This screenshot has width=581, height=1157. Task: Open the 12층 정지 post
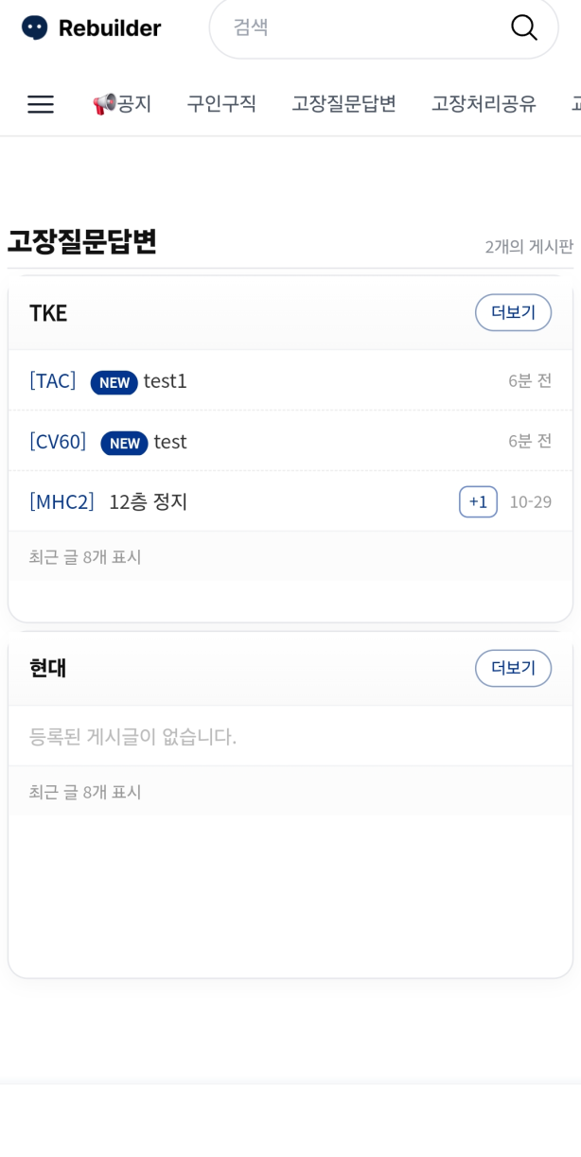point(149,502)
